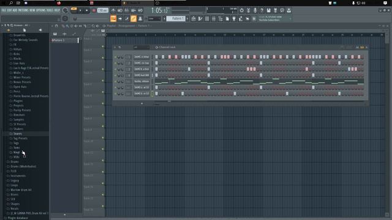This screenshot has width=392, height=220.
Task: Open the Windows notification center icon
Action: [385, 3]
